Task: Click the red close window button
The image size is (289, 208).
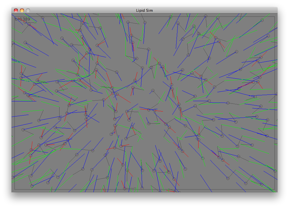Action: click(x=16, y=10)
